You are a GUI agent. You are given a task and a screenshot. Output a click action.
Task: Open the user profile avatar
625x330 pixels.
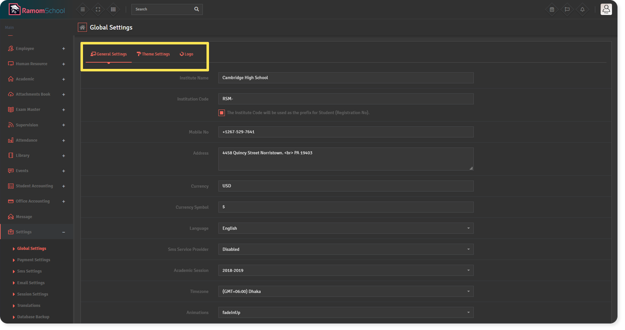point(606,9)
